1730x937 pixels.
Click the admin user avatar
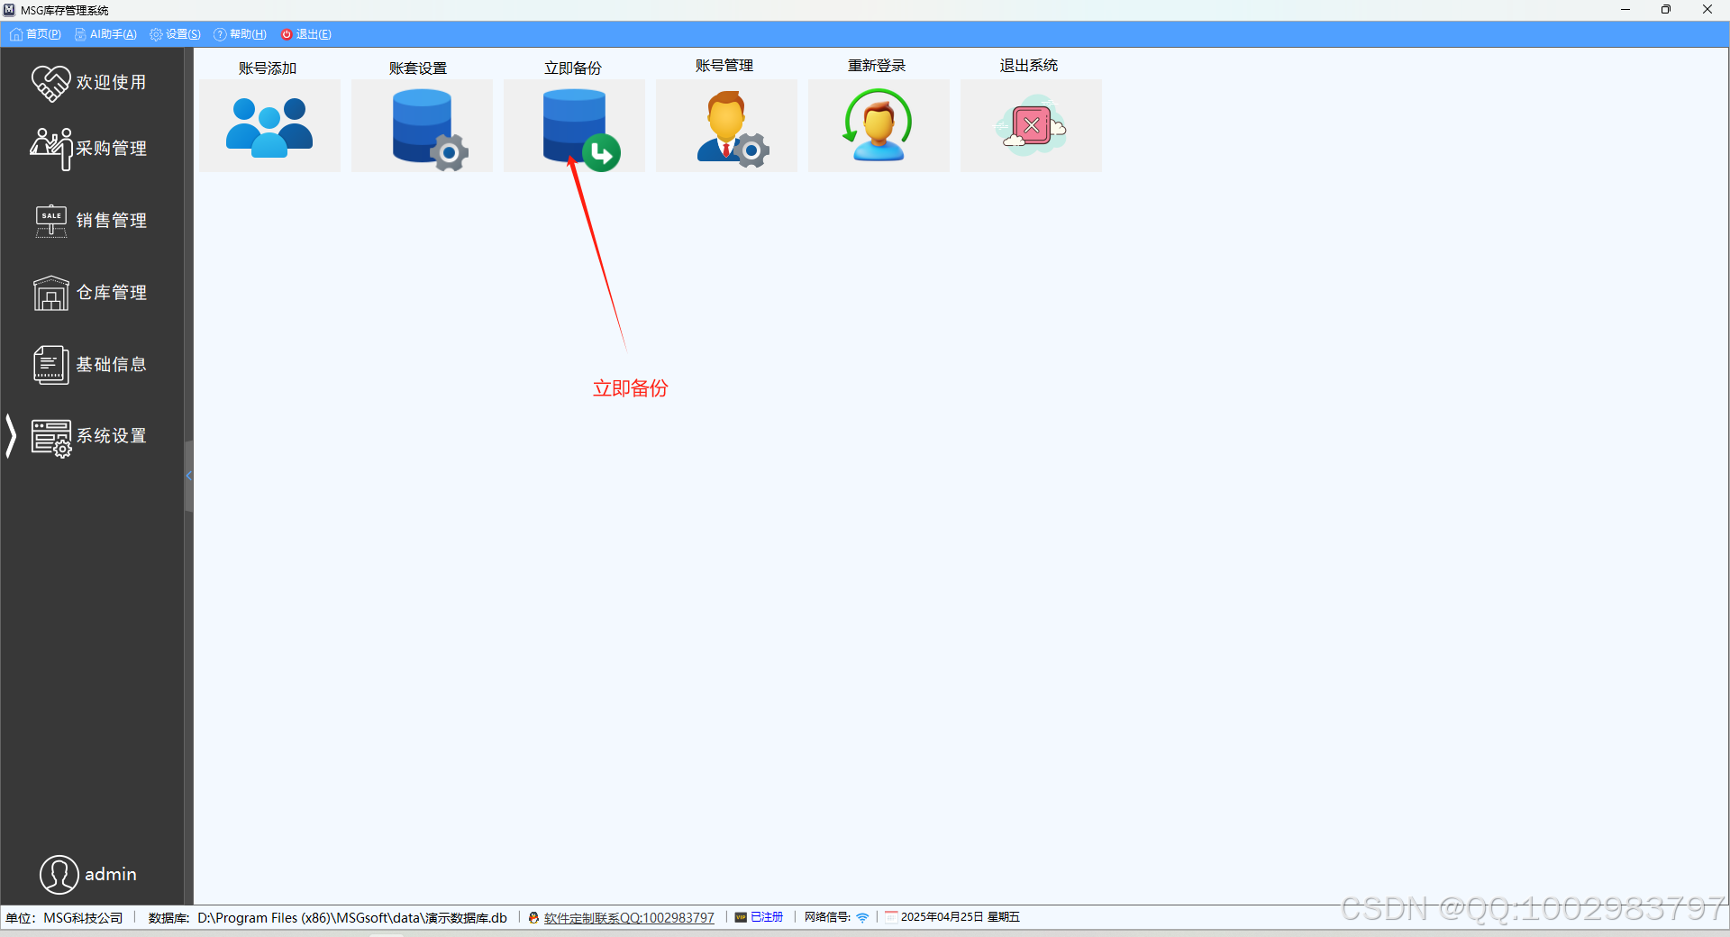pos(59,875)
